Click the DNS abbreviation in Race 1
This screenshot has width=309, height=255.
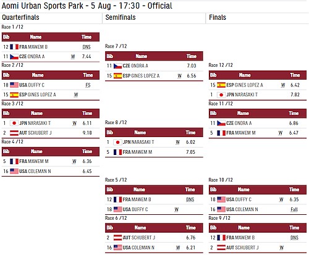coord(87,47)
